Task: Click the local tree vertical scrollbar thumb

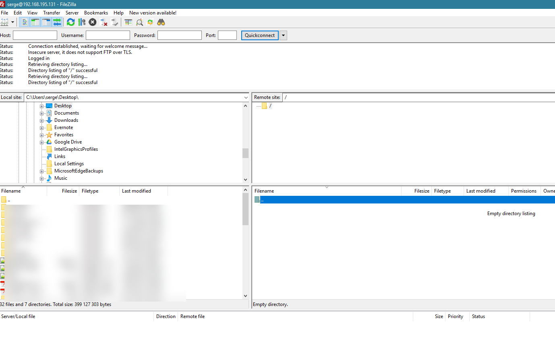Action: click(245, 153)
